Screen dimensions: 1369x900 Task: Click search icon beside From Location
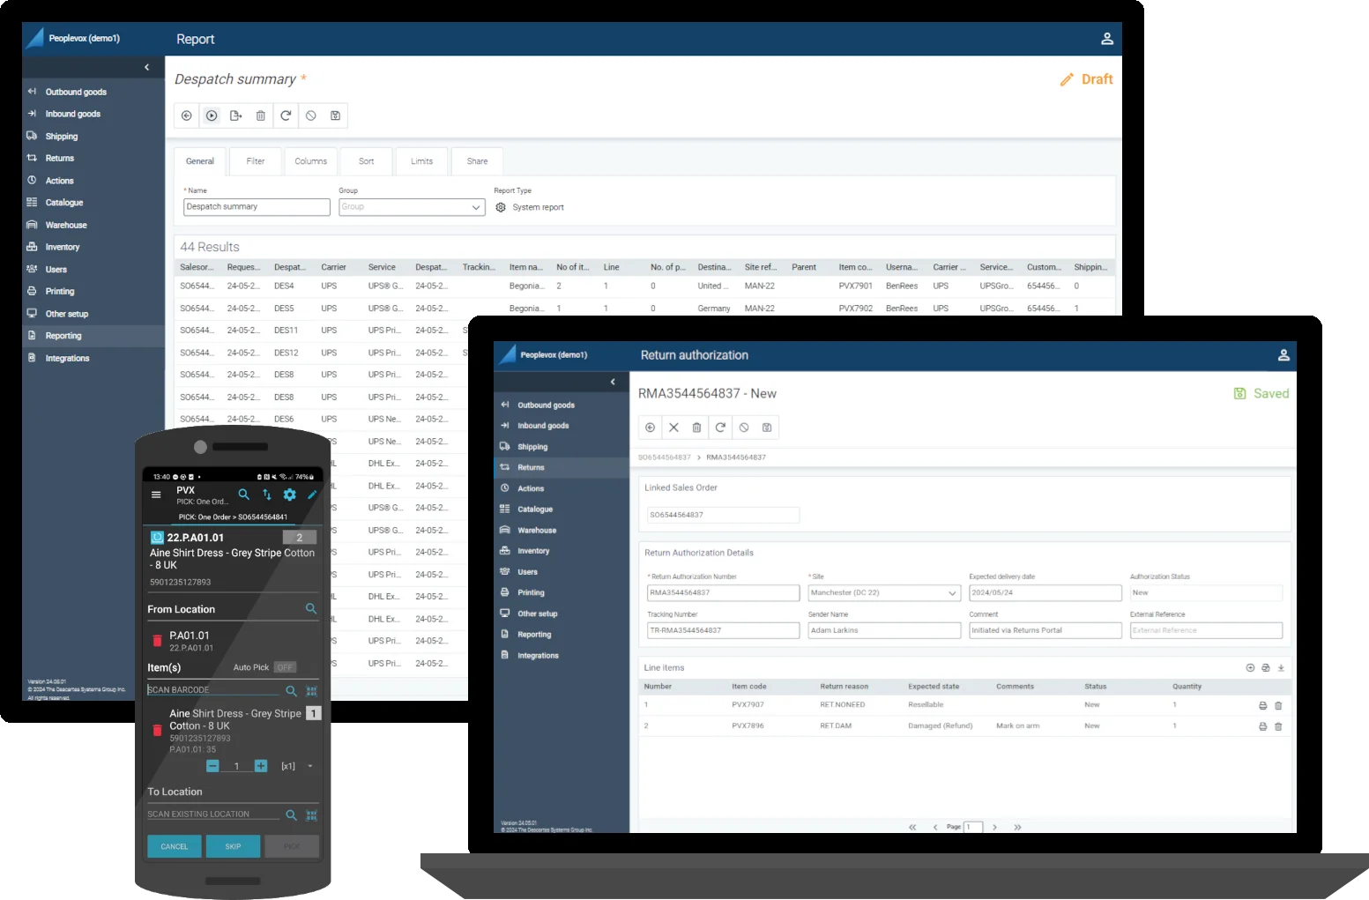(x=310, y=609)
